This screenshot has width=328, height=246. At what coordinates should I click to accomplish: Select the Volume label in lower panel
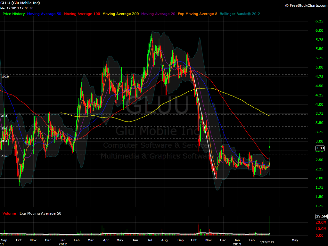point(9,213)
